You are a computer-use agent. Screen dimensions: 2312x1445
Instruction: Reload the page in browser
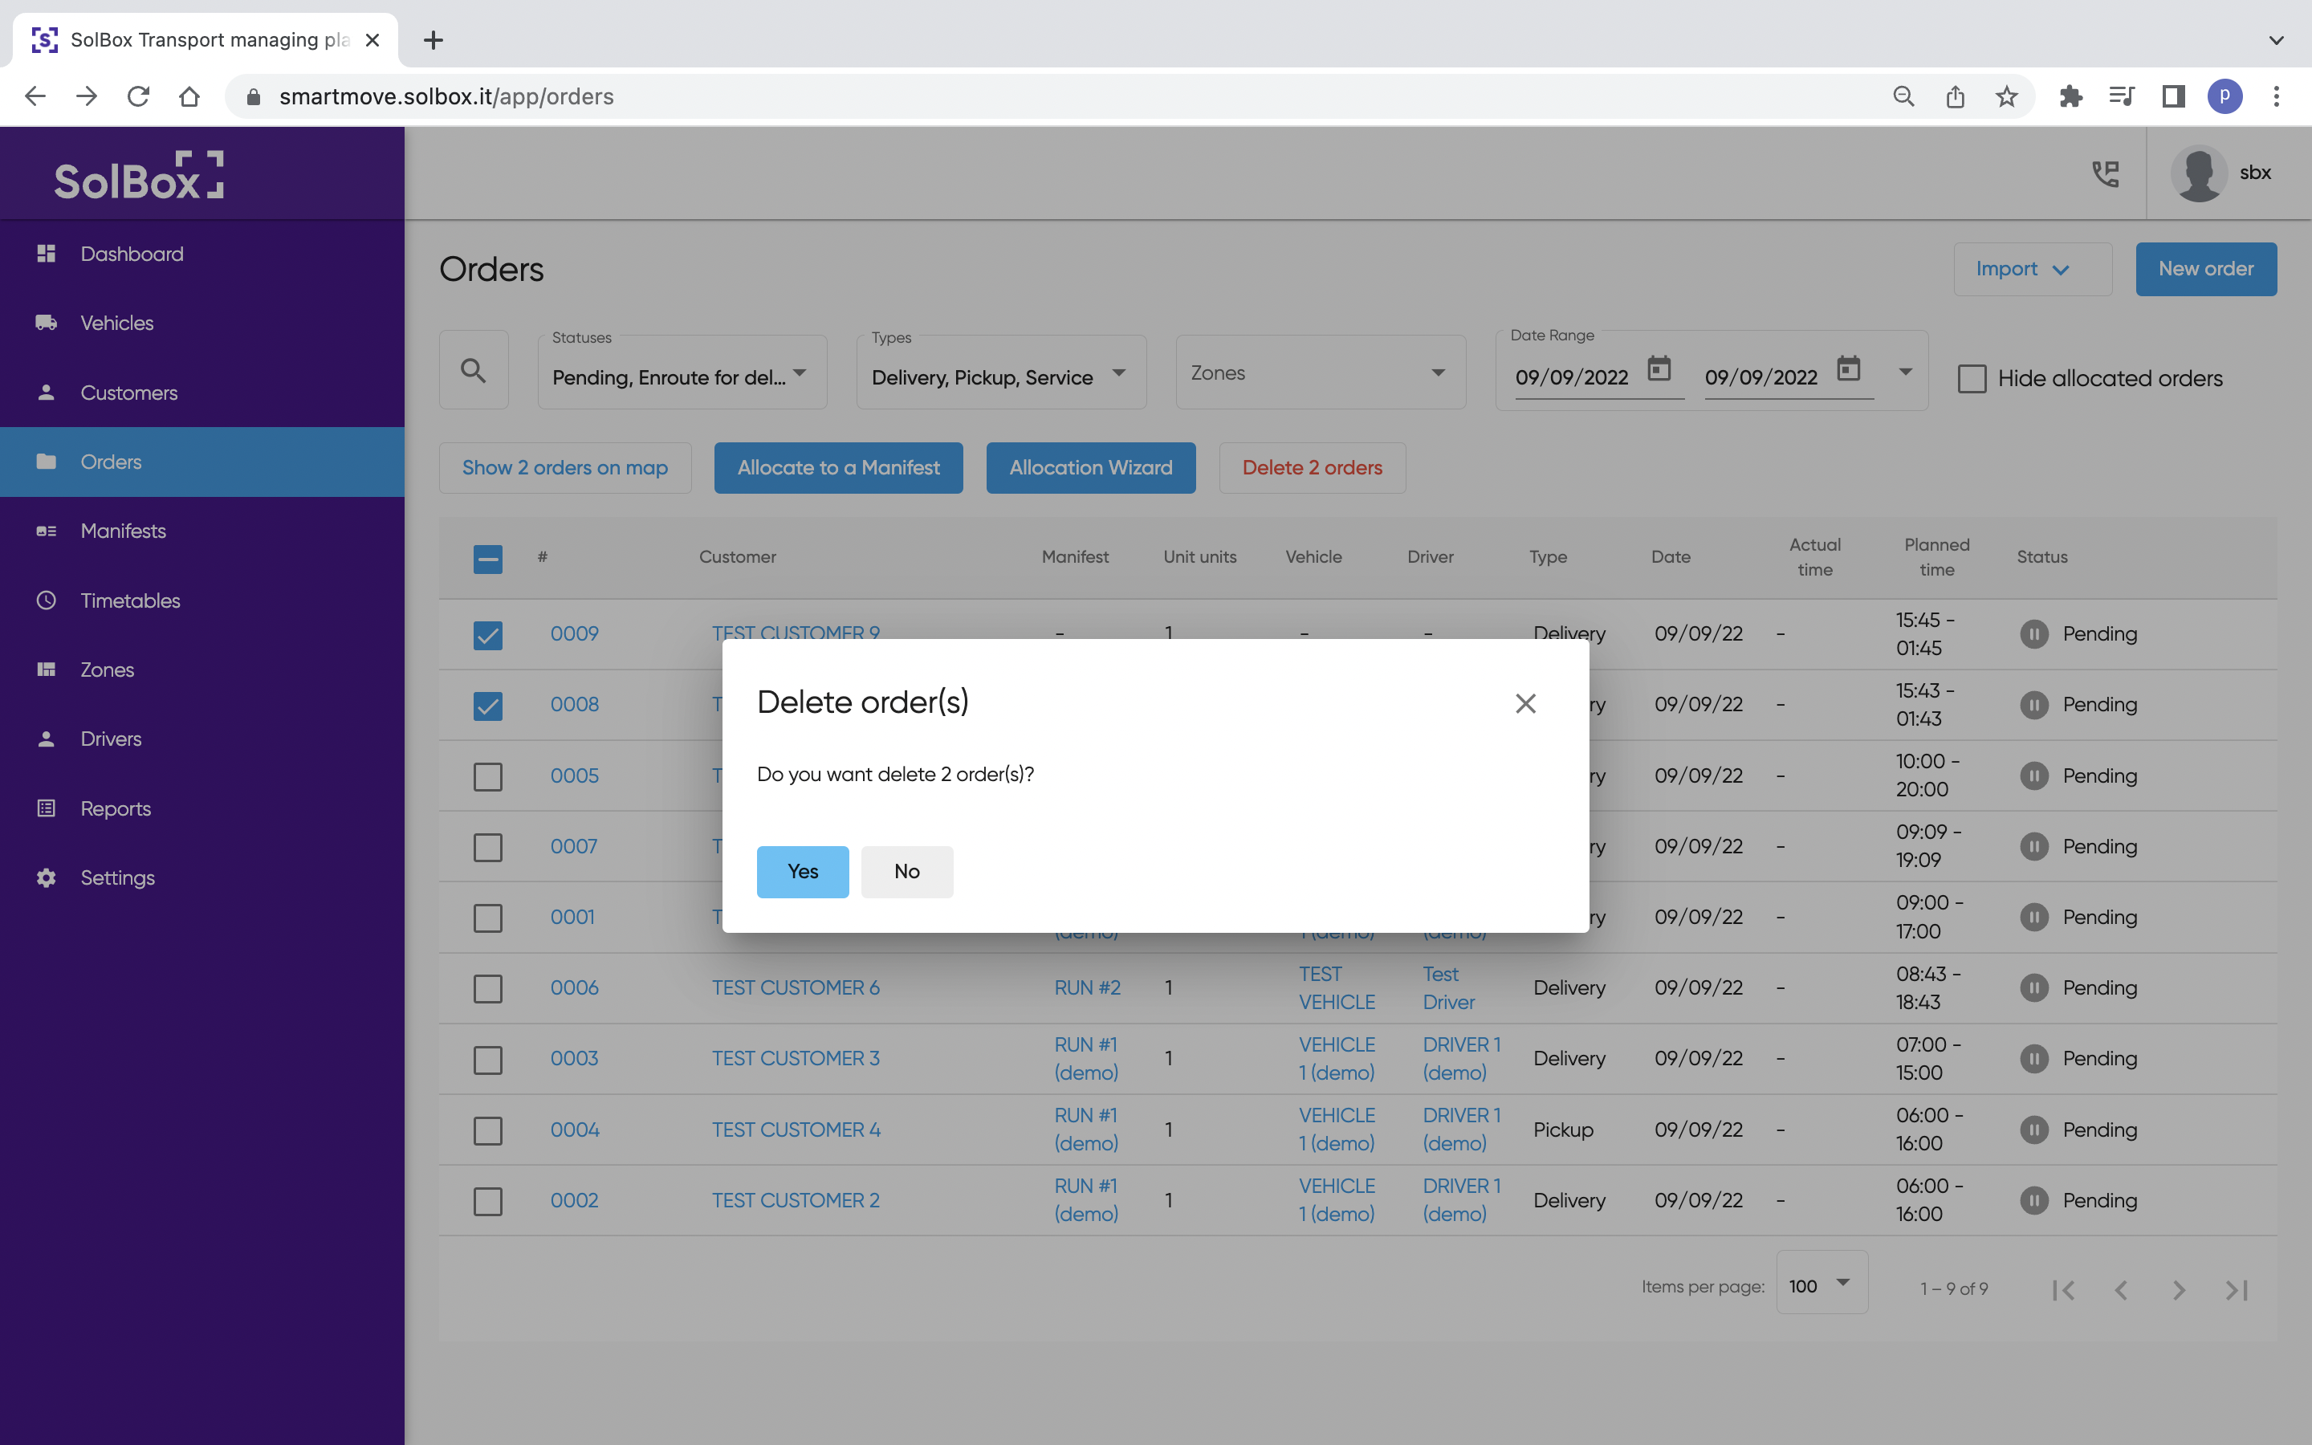click(x=139, y=96)
